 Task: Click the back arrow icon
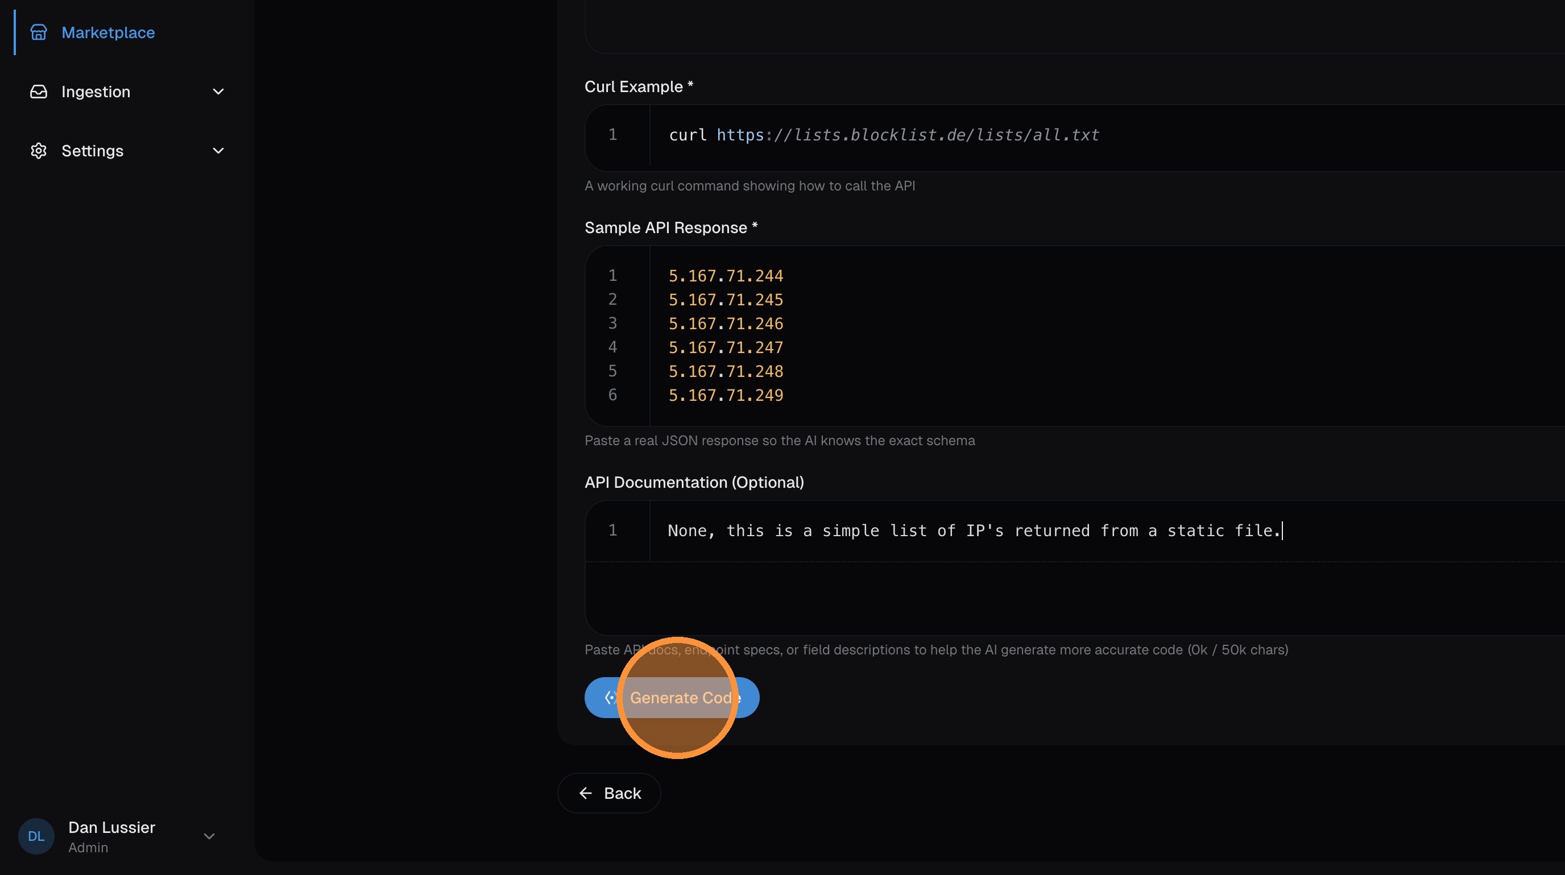[x=585, y=793]
